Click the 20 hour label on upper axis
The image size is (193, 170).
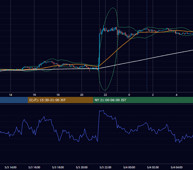[x=82, y=95]
